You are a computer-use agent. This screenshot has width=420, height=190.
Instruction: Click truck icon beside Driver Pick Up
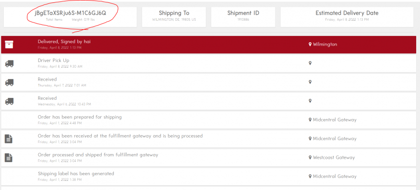9,64
